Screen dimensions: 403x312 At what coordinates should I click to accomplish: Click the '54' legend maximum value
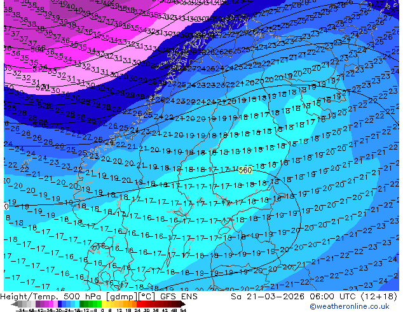[x=182, y=311]
